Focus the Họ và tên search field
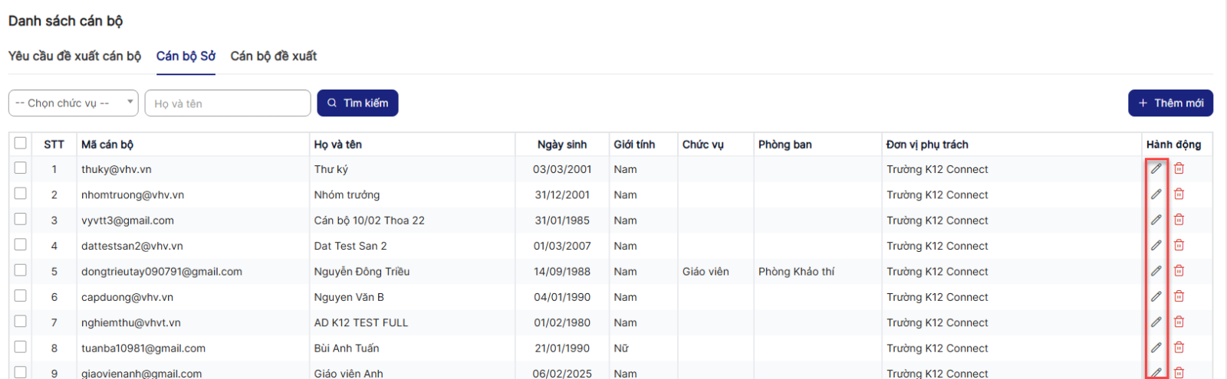The image size is (1227, 379). point(227,103)
